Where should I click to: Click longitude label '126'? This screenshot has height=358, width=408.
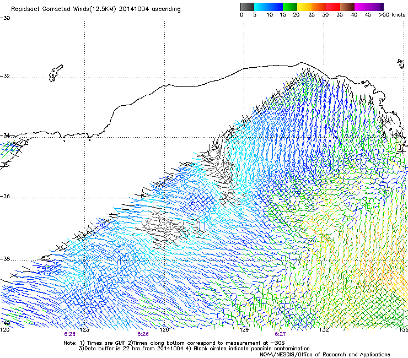coord(164,330)
